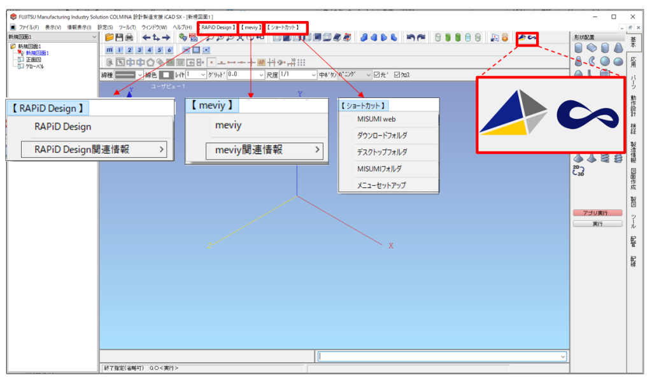Screen dimensions: 652x380
Task: Select the cone shape in the right panel
Action: click(x=618, y=48)
